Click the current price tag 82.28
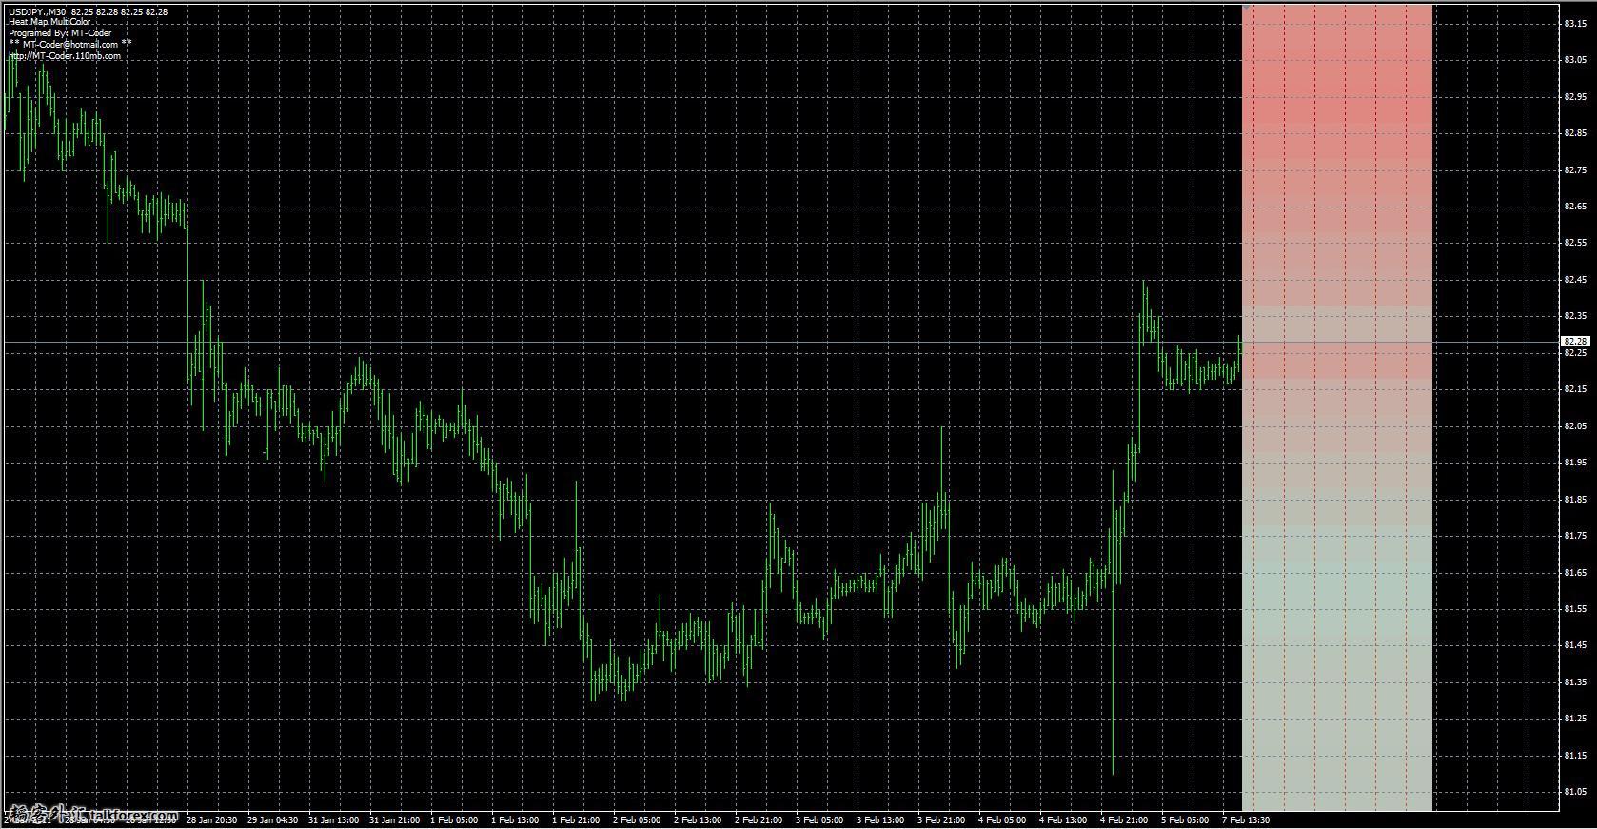The width and height of the screenshot is (1597, 829). (x=1575, y=341)
